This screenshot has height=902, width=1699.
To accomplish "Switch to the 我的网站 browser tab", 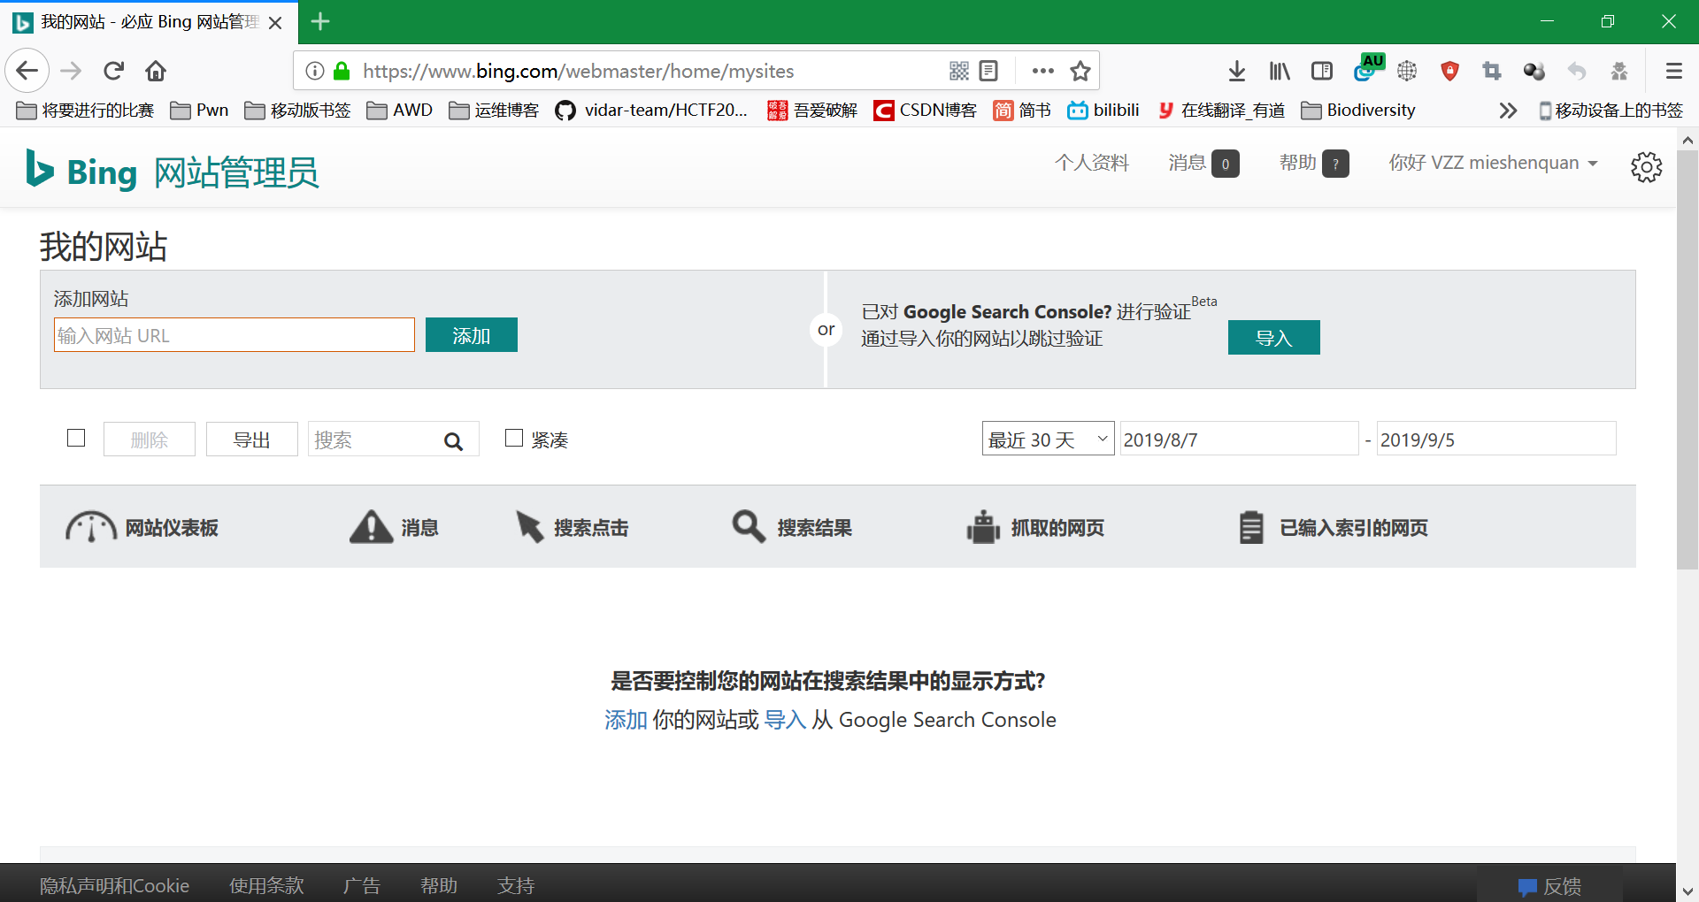I will pyautogui.click(x=149, y=22).
